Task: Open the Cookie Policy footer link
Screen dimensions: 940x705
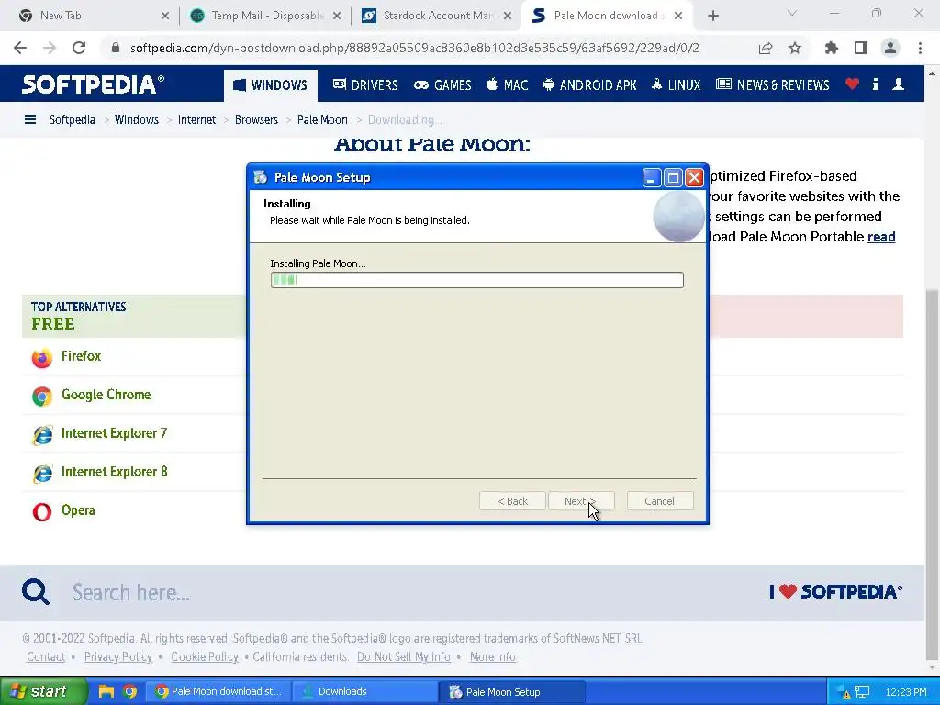Action: tap(205, 656)
